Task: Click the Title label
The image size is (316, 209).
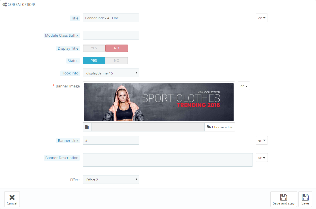Action: tap(74, 18)
